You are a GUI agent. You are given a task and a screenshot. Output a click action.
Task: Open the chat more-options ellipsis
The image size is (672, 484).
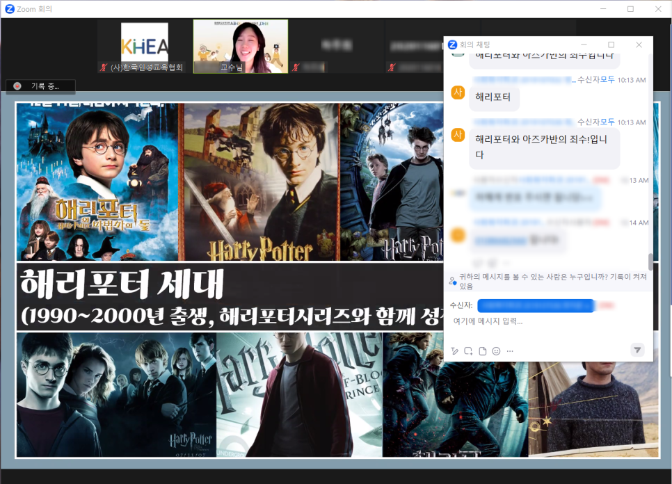tap(510, 351)
